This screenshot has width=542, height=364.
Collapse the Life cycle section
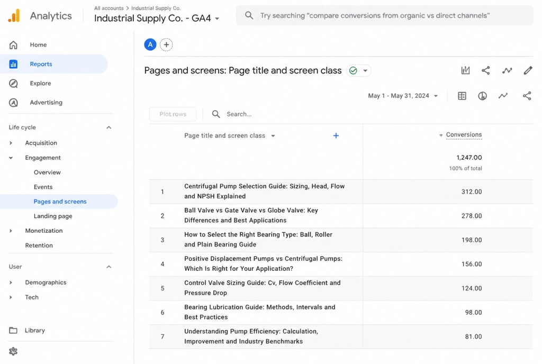(109, 128)
